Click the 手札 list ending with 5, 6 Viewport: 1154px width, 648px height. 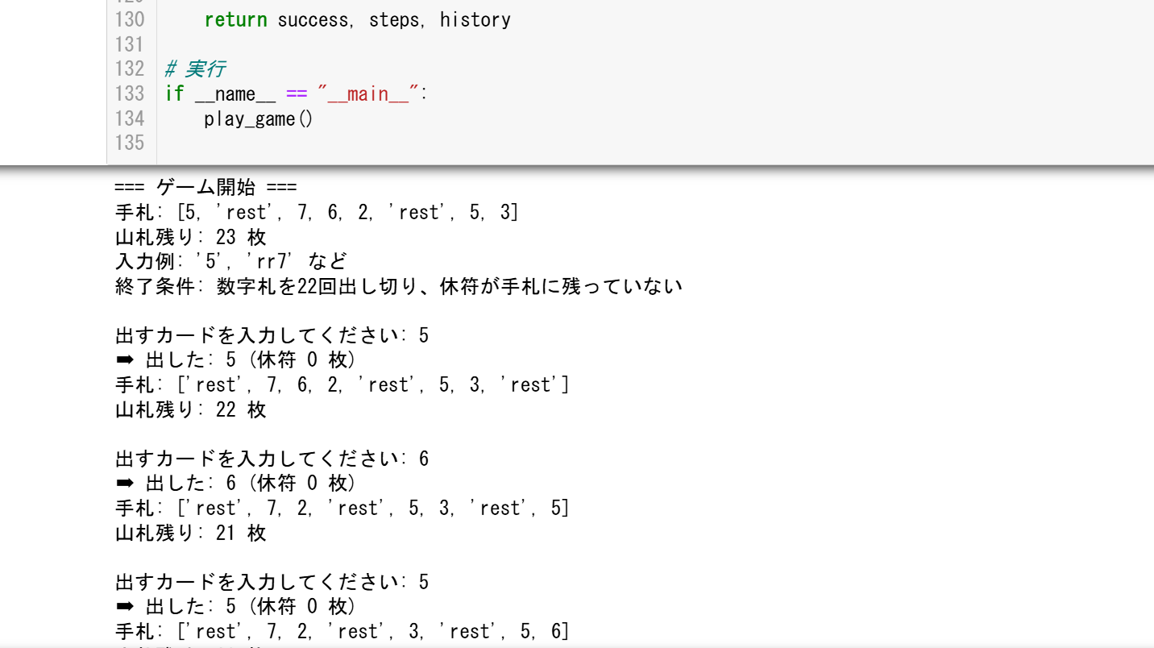coord(342,631)
